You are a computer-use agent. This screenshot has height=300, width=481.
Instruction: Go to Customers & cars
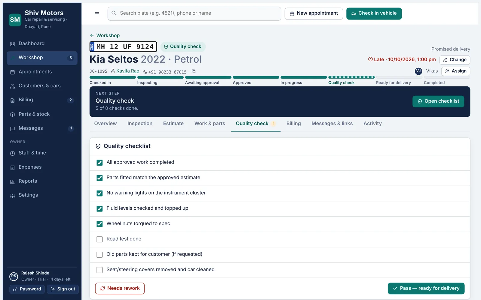coord(42,86)
